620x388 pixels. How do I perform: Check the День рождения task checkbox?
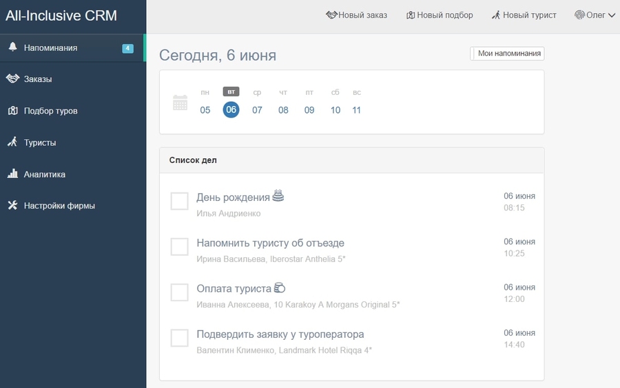[x=179, y=202]
